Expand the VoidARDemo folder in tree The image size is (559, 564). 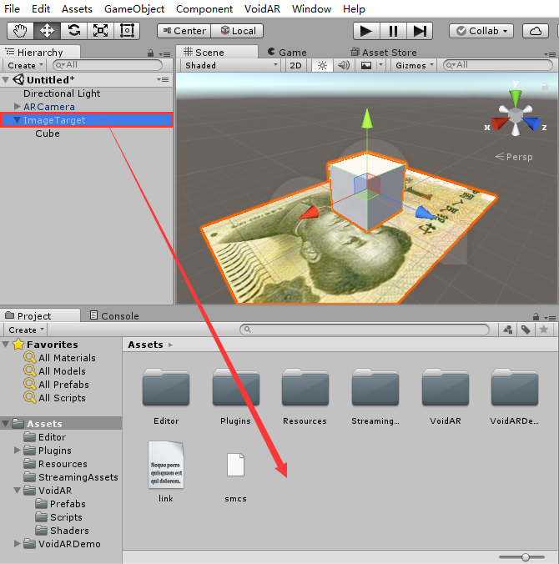tap(17, 543)
